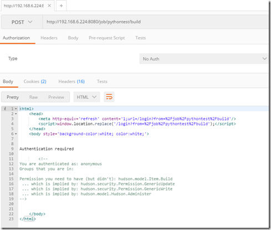Viewport: 271px width, 230px height.
Task: Click the closing </html> tag on line 23
Action: (28, 219)
